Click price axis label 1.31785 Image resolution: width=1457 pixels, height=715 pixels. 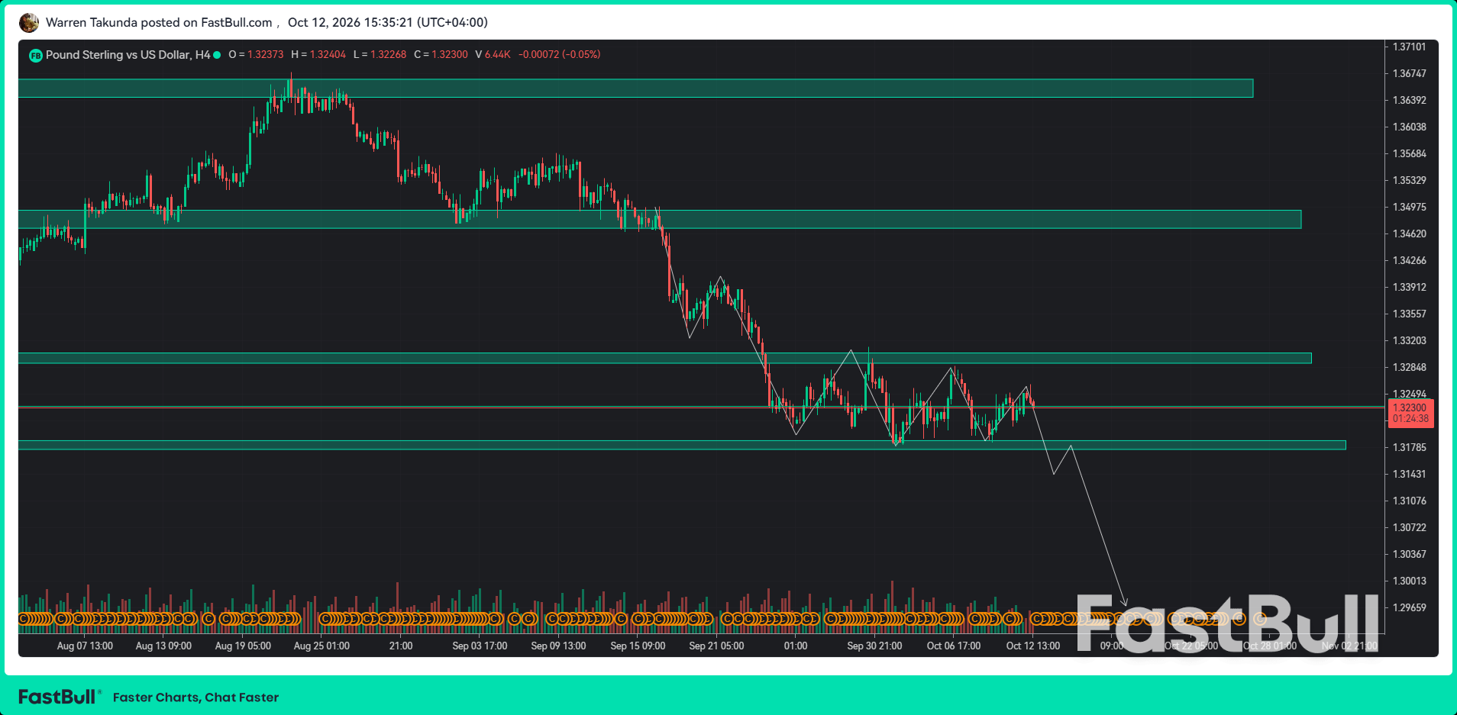click(1409, 448)
